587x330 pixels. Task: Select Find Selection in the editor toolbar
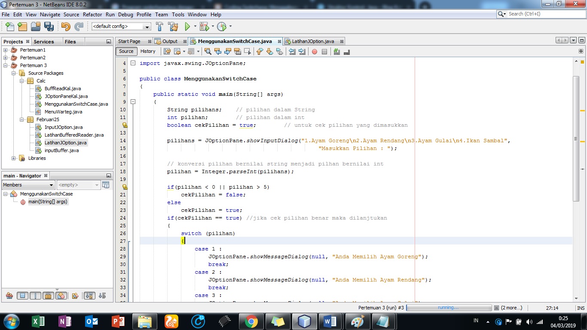[208, 52]
